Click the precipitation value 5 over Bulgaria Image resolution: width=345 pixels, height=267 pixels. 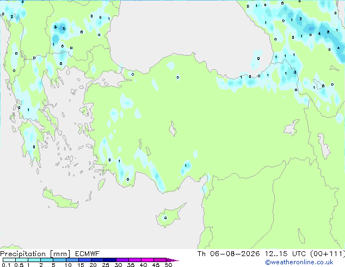(64, 29)
